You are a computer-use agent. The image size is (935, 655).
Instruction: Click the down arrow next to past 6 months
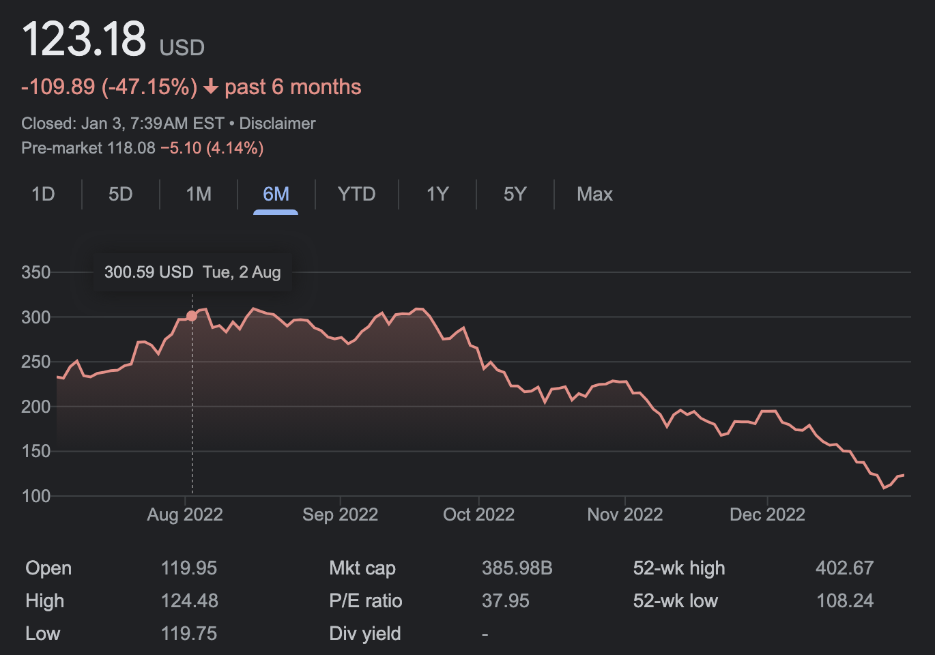211,87
